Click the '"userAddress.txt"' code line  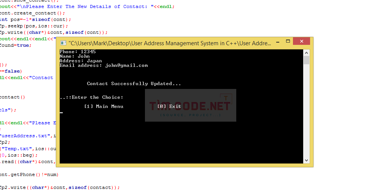28,136
